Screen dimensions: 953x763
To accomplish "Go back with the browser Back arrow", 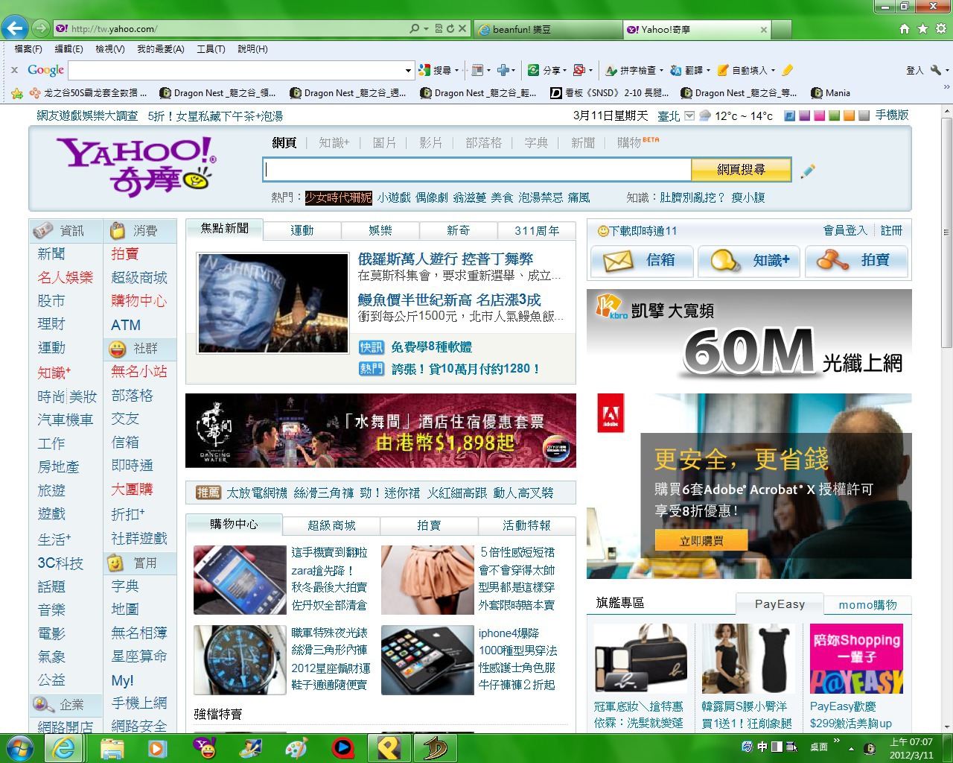I will click(14, 28).
